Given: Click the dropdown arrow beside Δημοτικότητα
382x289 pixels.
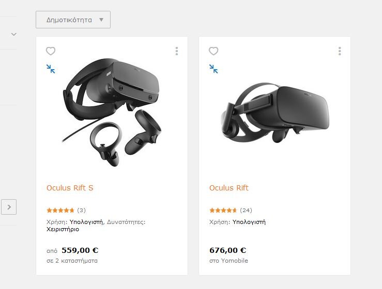Looking at the screenshot, I should 101,20.
